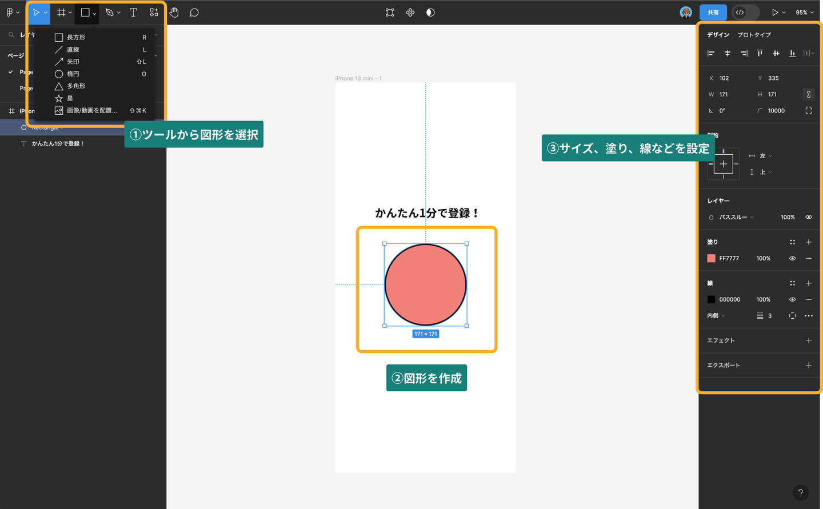823x509 pixels.
Task: Select the Text tool in toolbar
Action: pyautogui.click(x=133, y=13)
